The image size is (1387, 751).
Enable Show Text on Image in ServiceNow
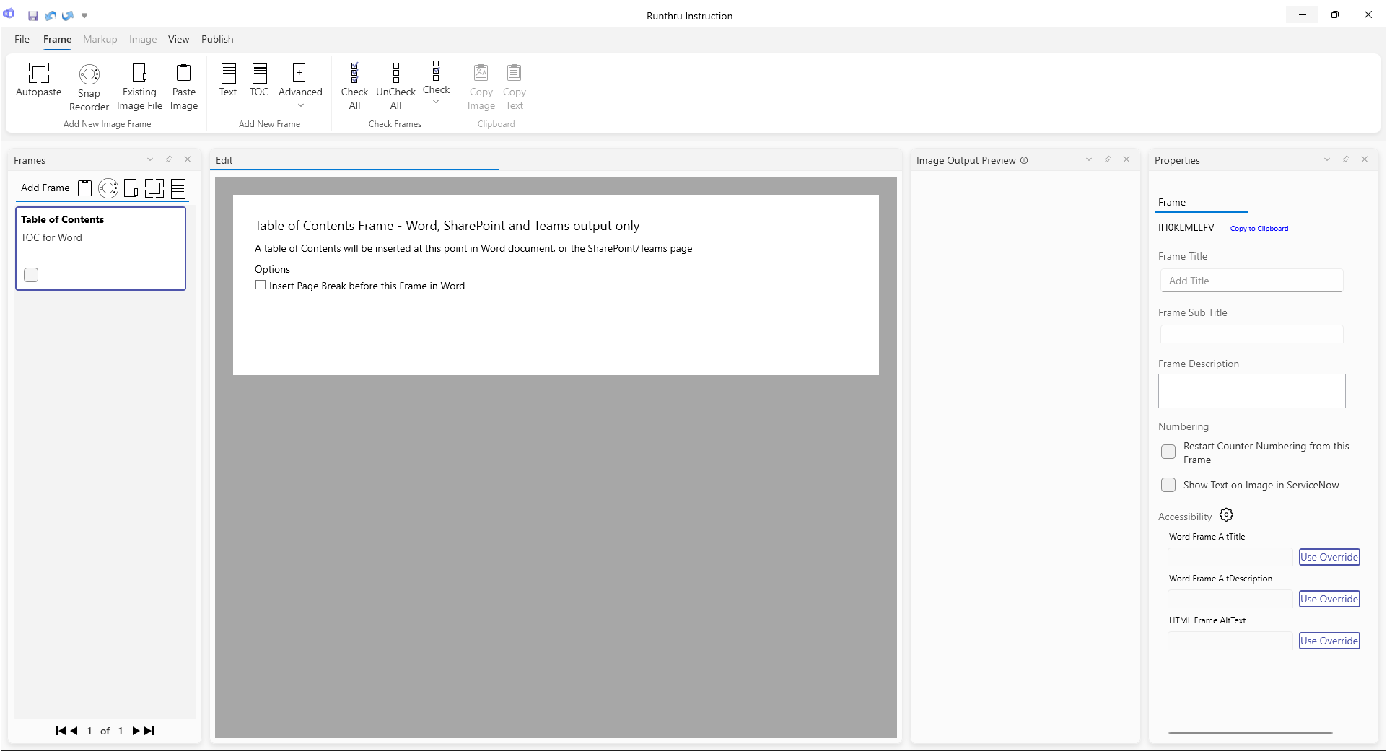[1168, 486]
